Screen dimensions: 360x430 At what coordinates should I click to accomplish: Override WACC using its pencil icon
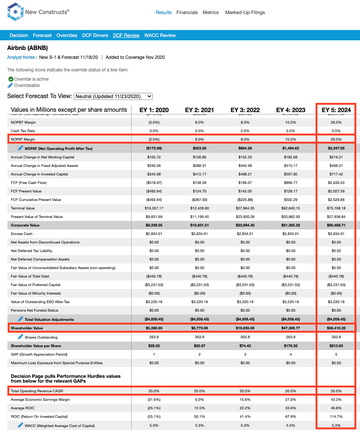pos(20,425)
